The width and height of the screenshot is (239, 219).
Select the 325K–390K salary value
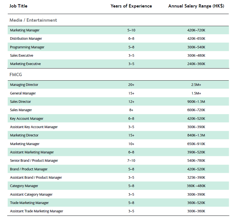coord(196,178)
